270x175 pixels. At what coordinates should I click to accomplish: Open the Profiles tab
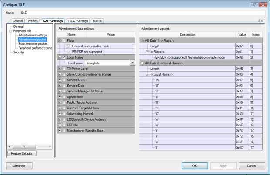33,21
